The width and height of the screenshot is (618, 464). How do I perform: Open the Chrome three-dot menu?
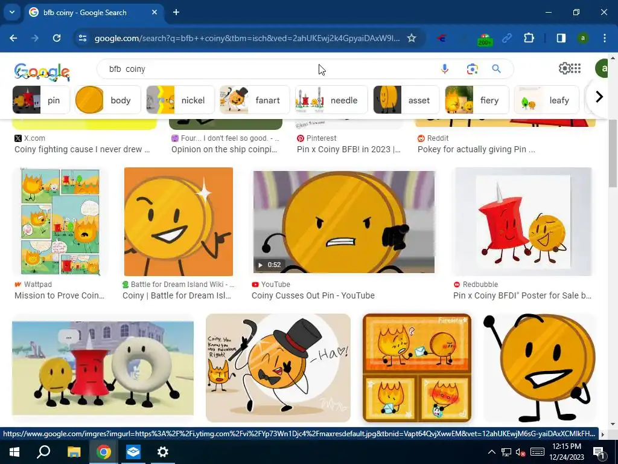pyautogui.click(x=605, y=38)
